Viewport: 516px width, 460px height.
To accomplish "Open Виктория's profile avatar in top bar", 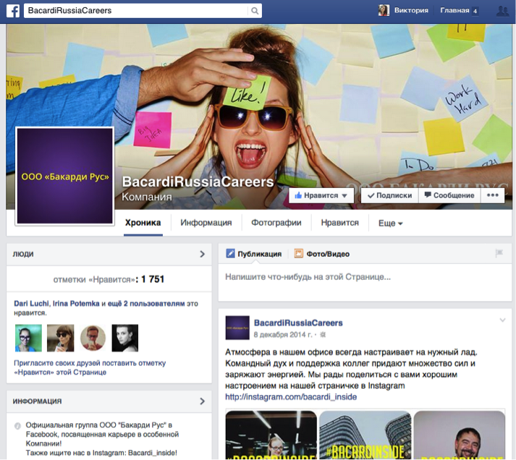I will click(384, 10).
